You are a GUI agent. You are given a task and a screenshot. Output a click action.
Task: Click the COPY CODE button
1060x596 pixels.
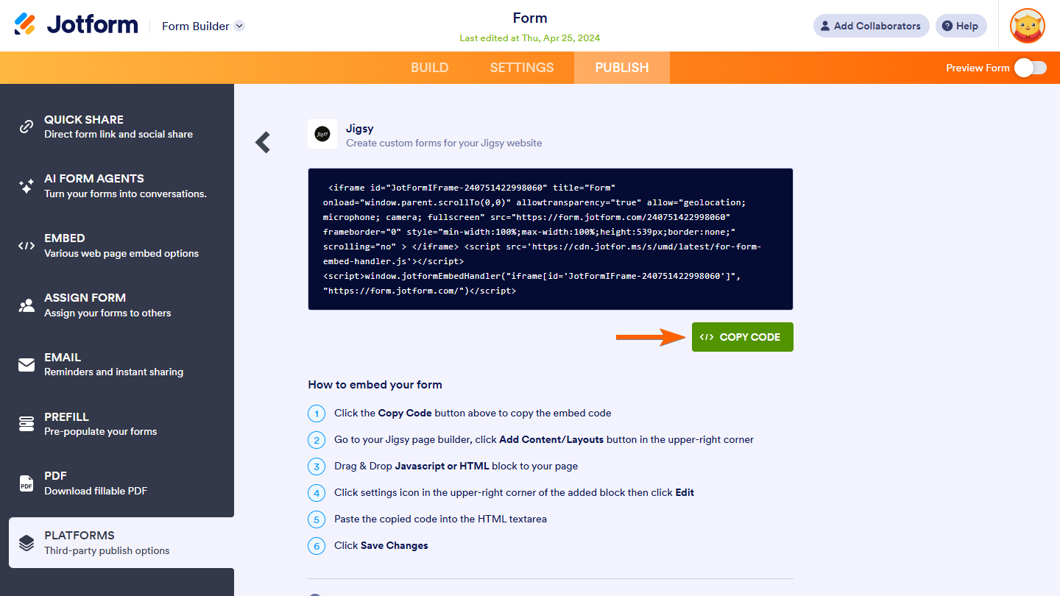click(x=743, y=337)
